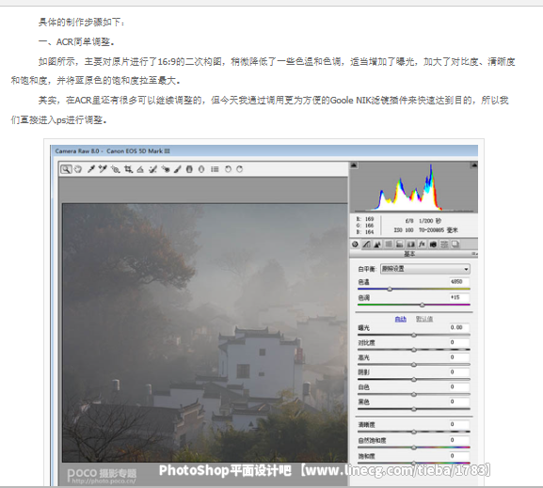This screenshot has width=543, height=488.
Task: Select the Zoom tool in Camera Raw
Action: pyautogui.click(x=66, y=169)
